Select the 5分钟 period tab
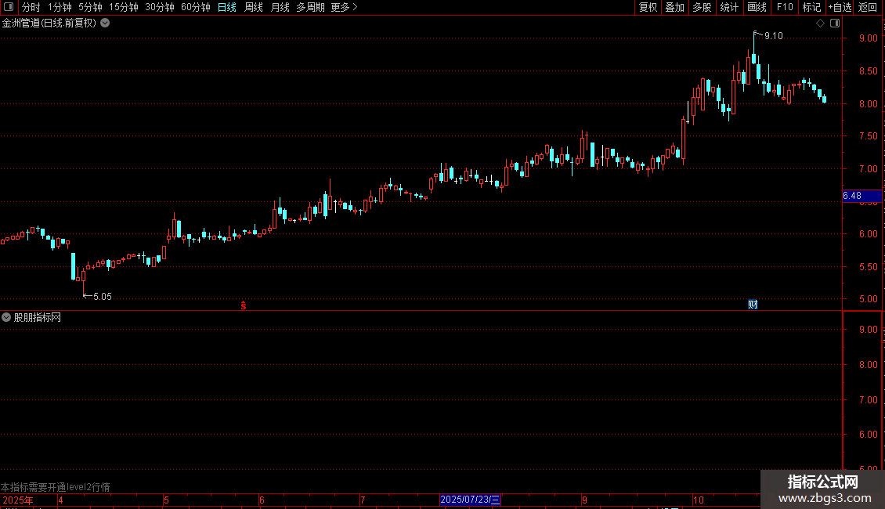 point(90,7)
